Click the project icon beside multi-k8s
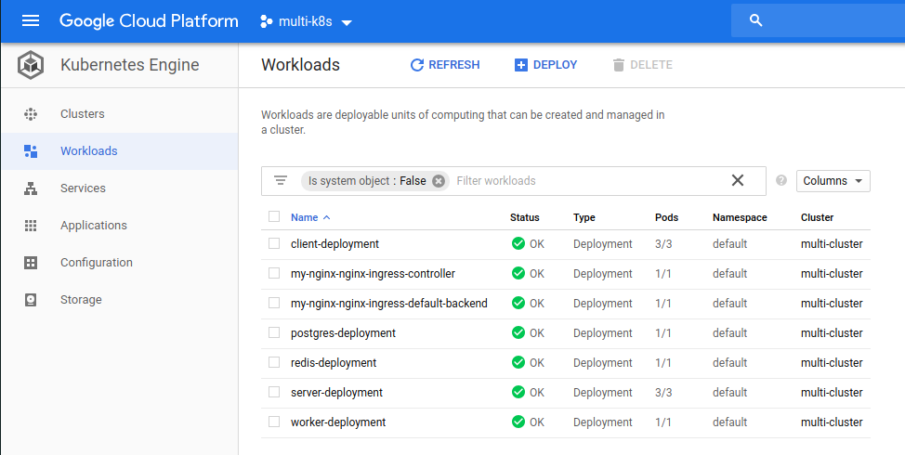Screen dimensions: 905x455 click(266, 22)
